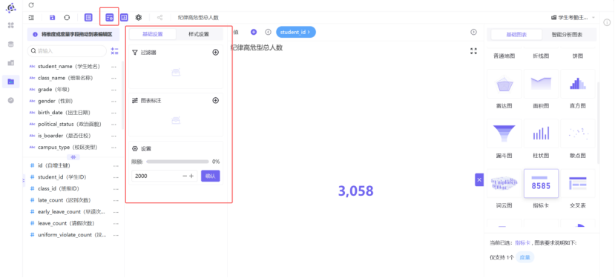Save the chart with the floppy disk icon
This screenshot has height=278, width=615.
53,17
